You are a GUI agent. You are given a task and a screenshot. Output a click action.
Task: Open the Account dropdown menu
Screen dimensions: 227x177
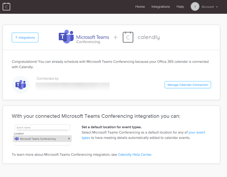pyautogui.click(x=207, y=7)
